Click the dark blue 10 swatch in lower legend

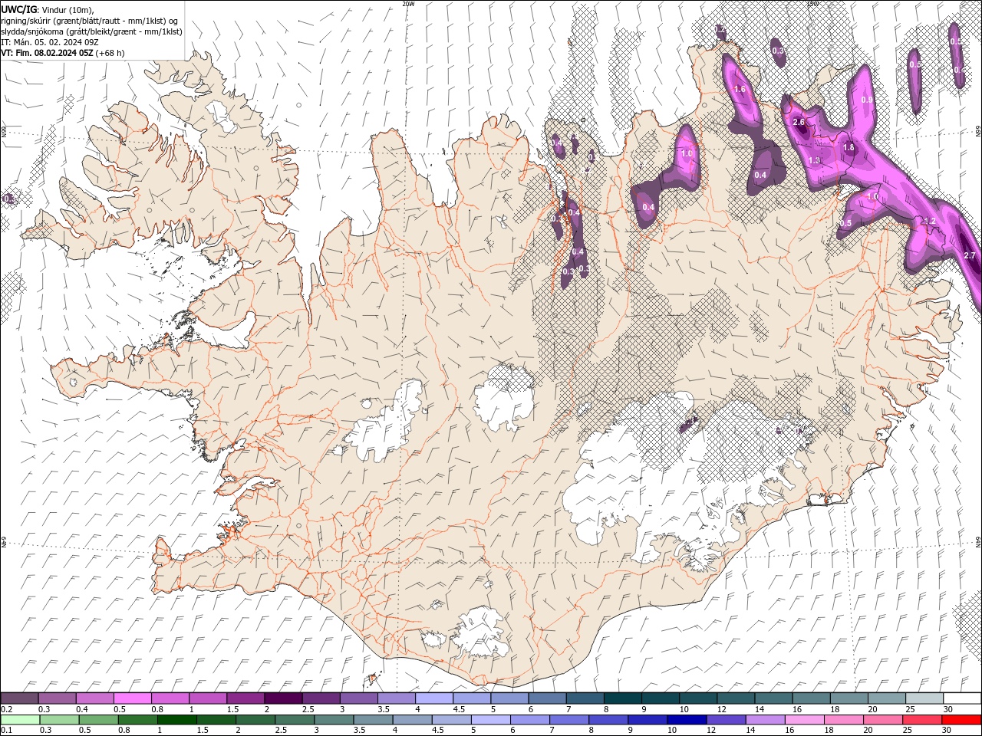tap(686, 720)
